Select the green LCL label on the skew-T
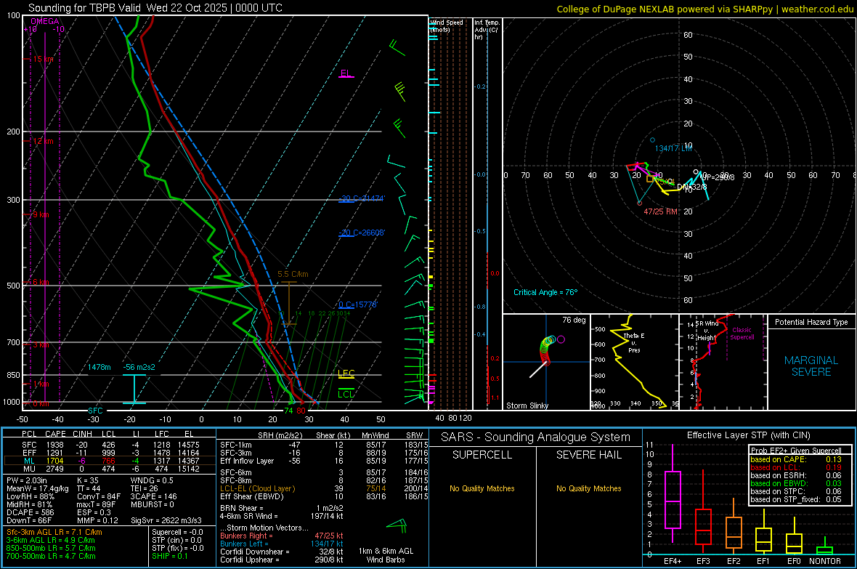The image size is (857, 569). (x=346, y=394)
